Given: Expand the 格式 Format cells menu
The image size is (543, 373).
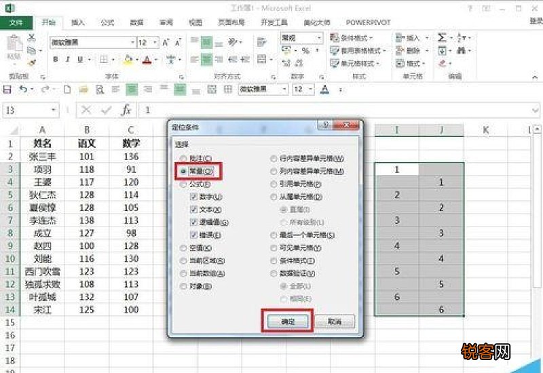Looking at the screenshot, I should click(x=411, y=63).
